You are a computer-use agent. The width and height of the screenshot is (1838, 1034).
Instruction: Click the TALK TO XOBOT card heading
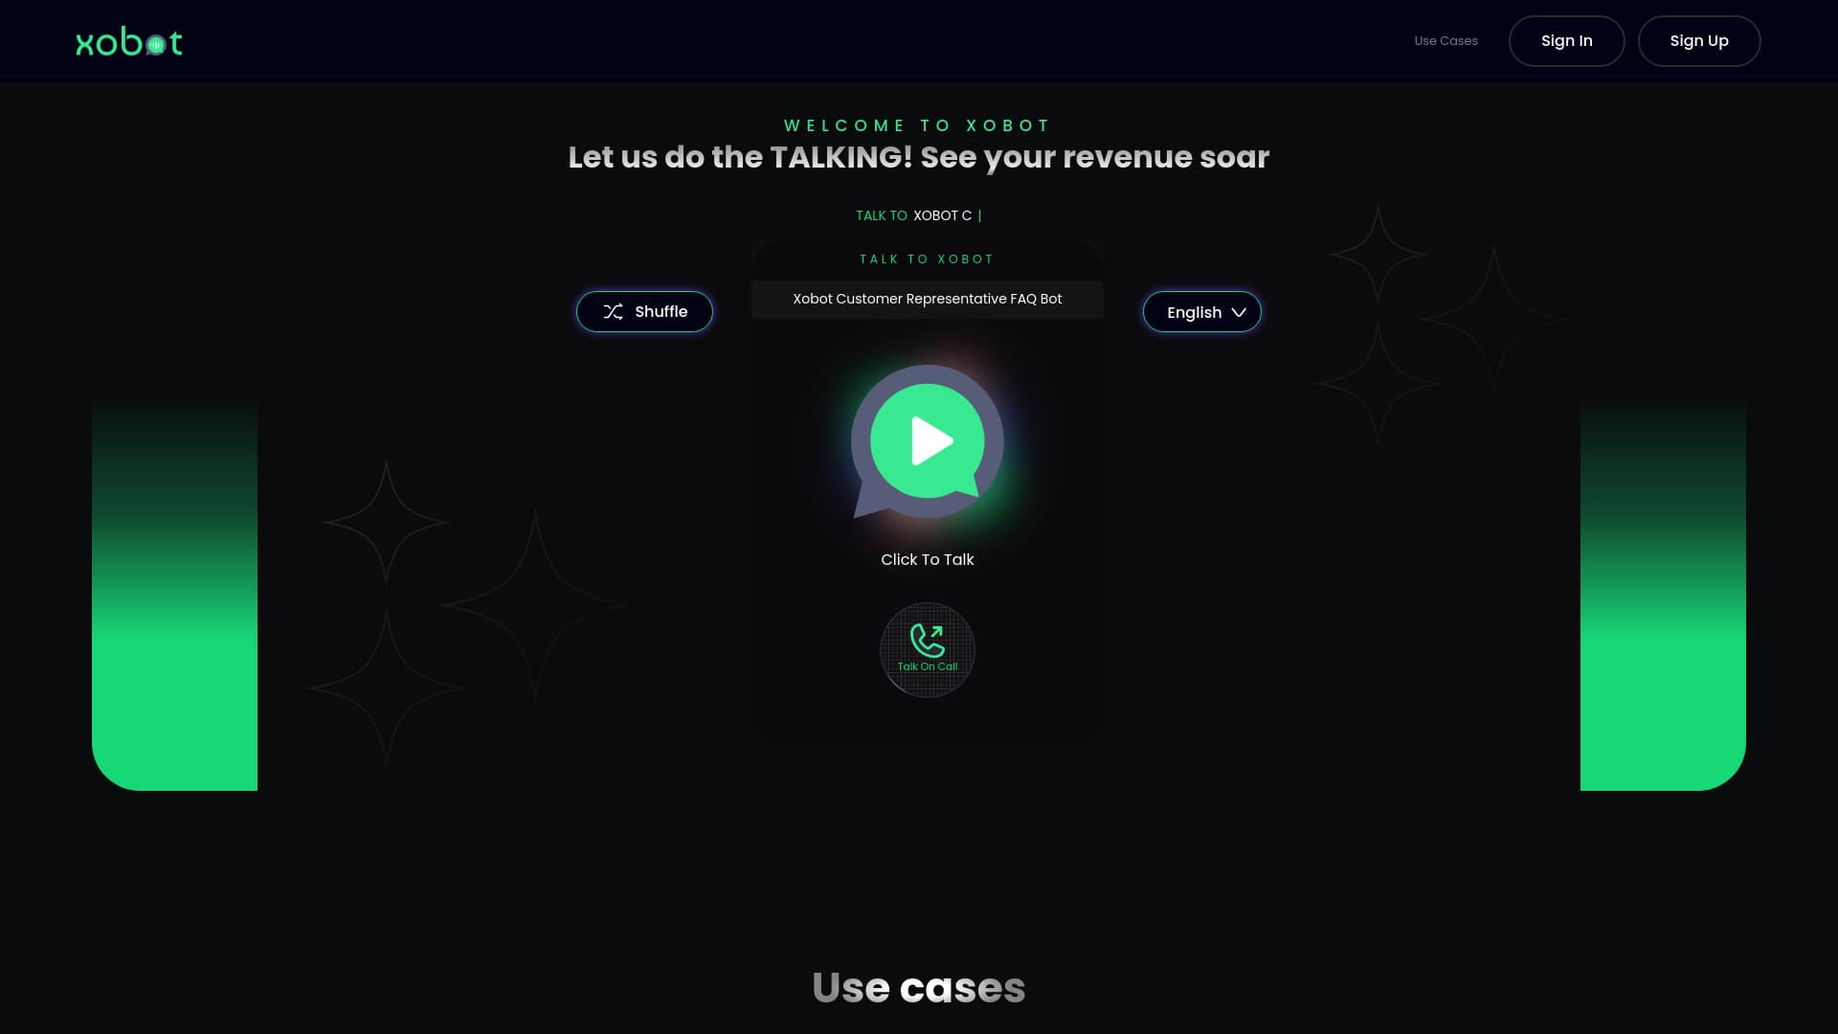tap(927, 259)
